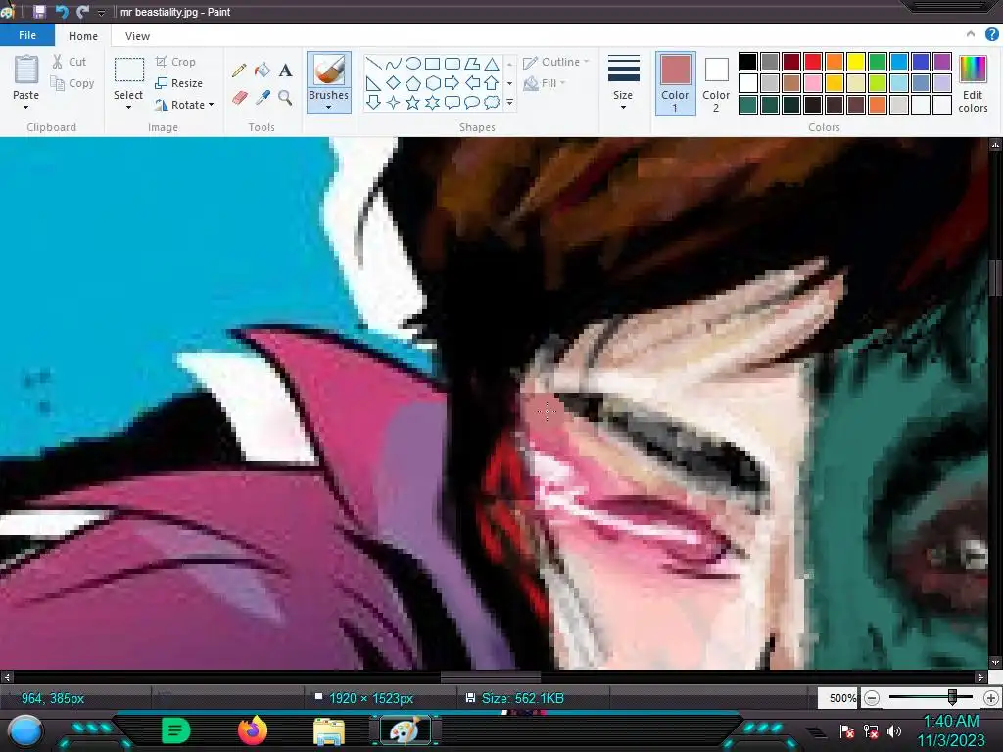Open the Rotate dropdown
The width and height of the screenshot is (1003, 752).
(212, 104)
